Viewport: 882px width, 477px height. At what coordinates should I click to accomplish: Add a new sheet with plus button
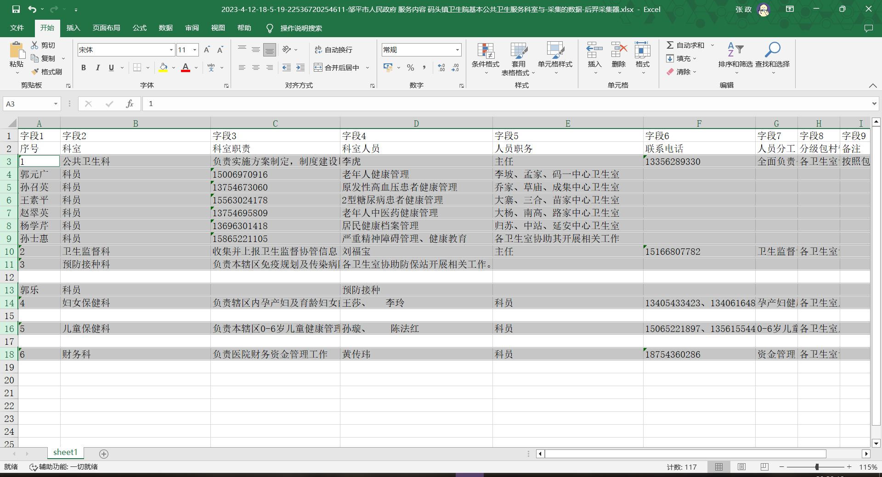coord(104,454)
